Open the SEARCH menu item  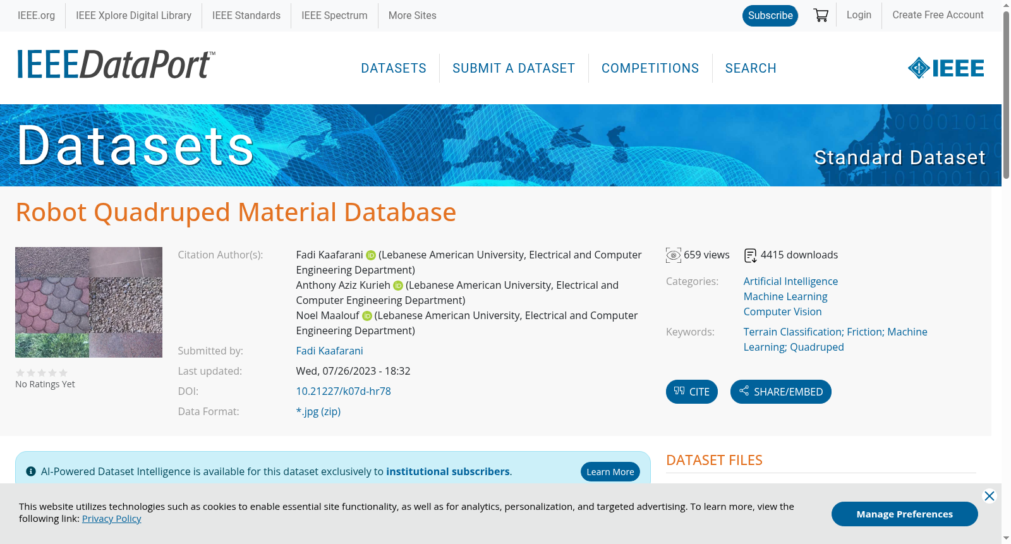(x=751, y=68)
